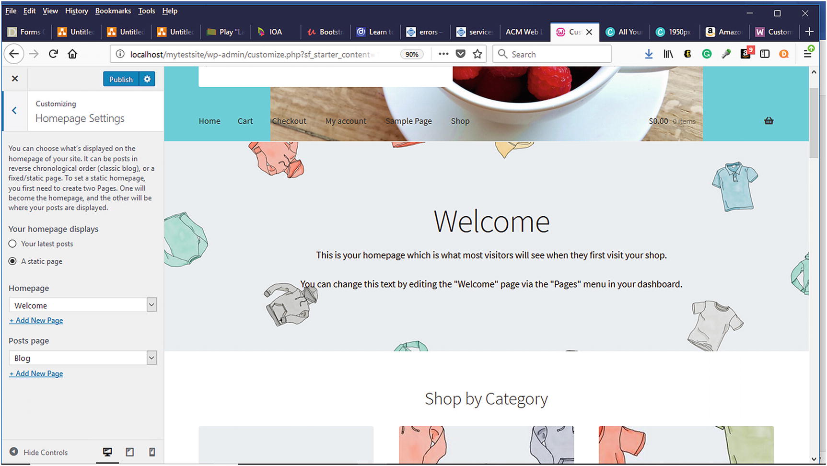Switch to the Forms browser tab

coord(27,32)
